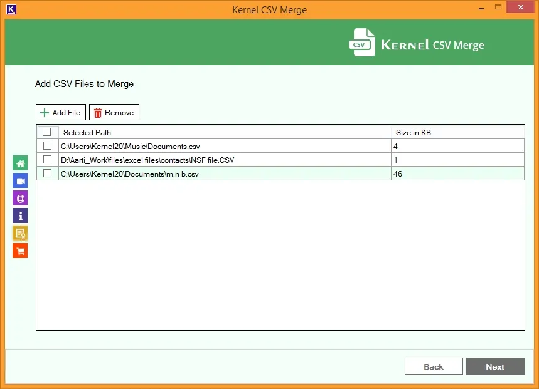Viewport: 539px width, 389px height.
Task: Open the About info icon
Action: [20, 215]
